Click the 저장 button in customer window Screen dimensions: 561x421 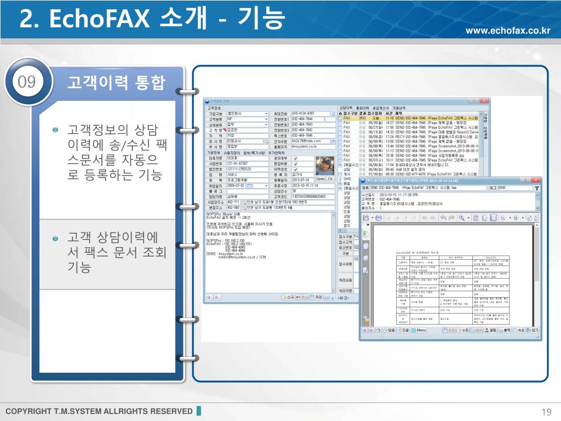(x=316, y=297)
